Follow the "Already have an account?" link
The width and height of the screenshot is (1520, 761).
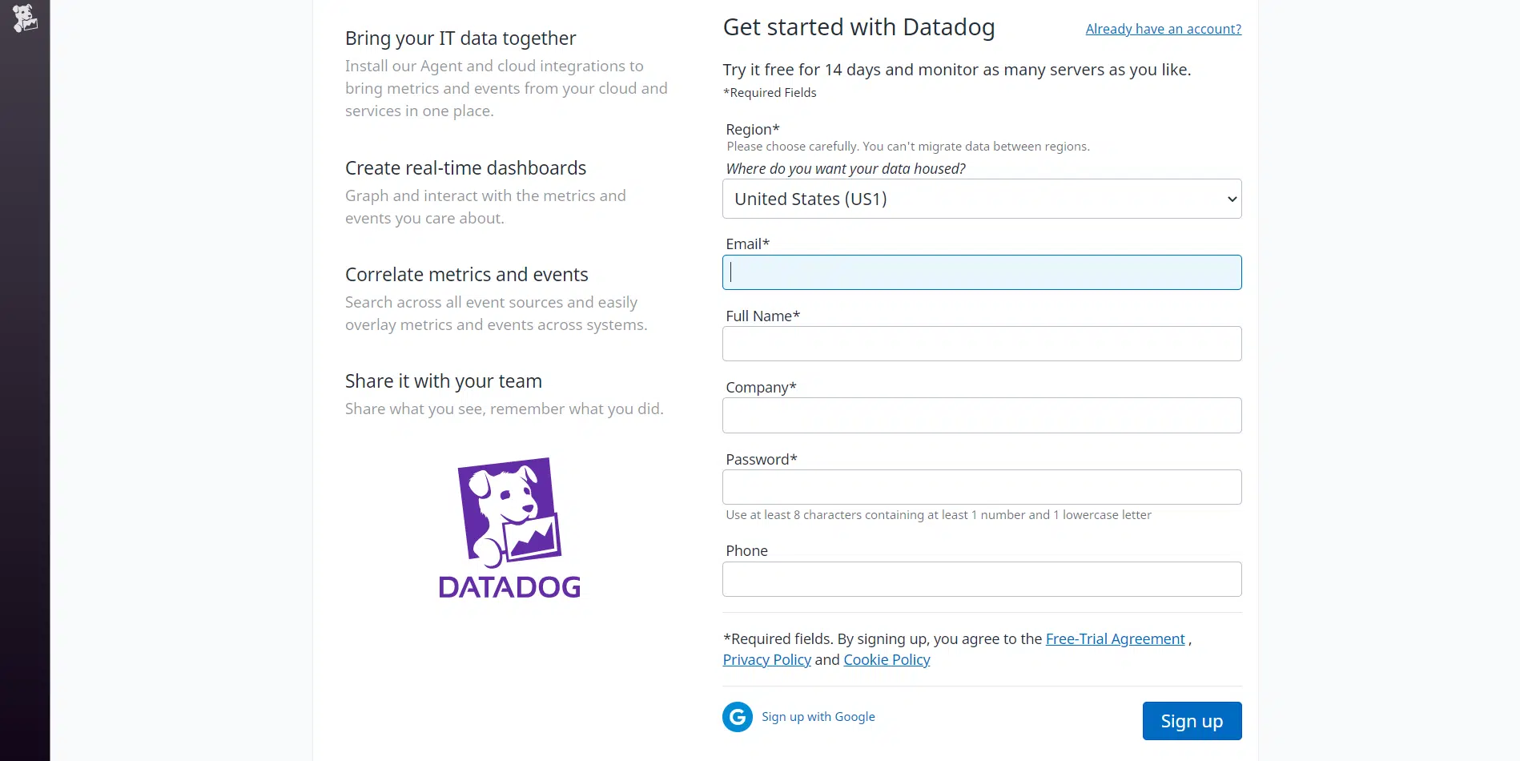click(x=1163, y=29)
